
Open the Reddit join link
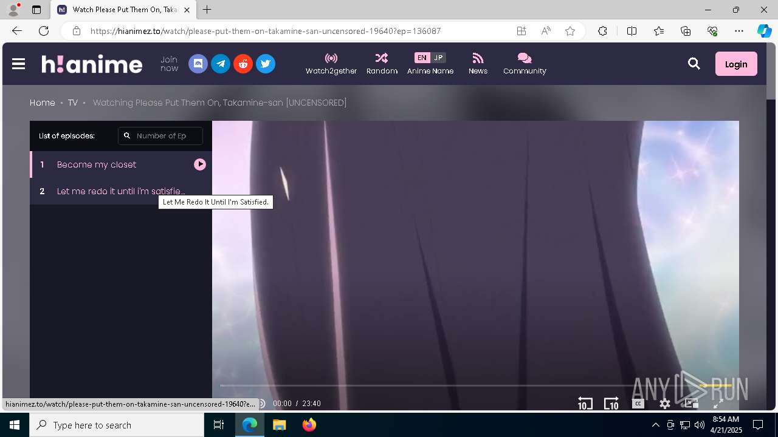point(243,64)
